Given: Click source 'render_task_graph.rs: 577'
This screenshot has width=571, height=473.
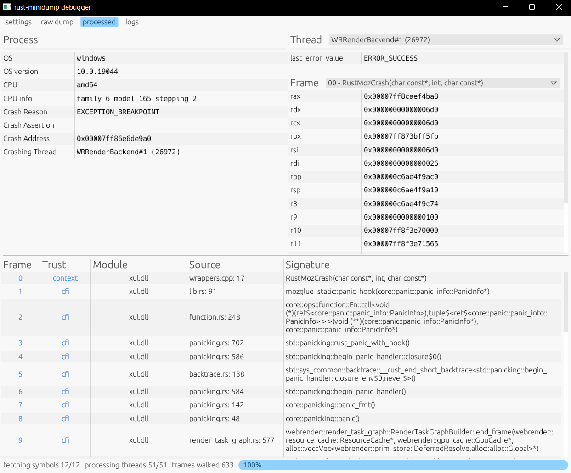Looking at the screenshot, I should coord(232,440).
